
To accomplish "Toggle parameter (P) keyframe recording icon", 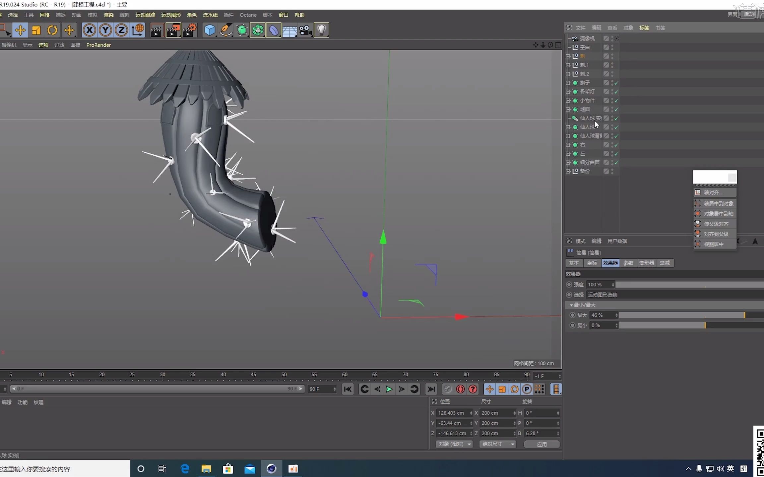I will [x=527, y=389].
